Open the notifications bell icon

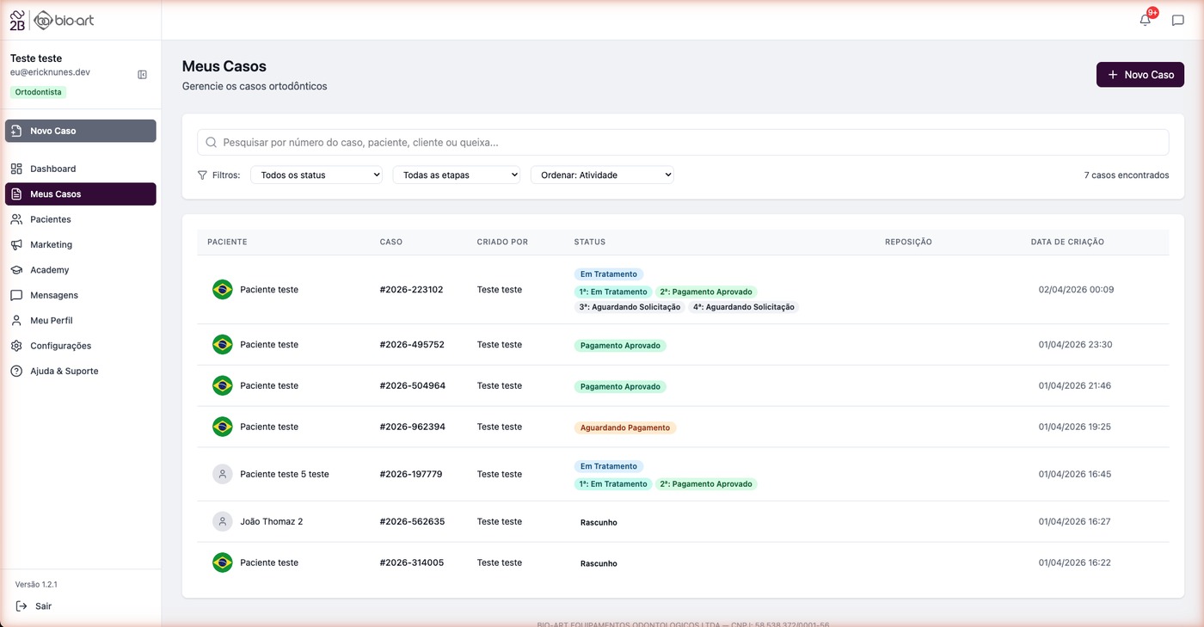pos(1146,21)
